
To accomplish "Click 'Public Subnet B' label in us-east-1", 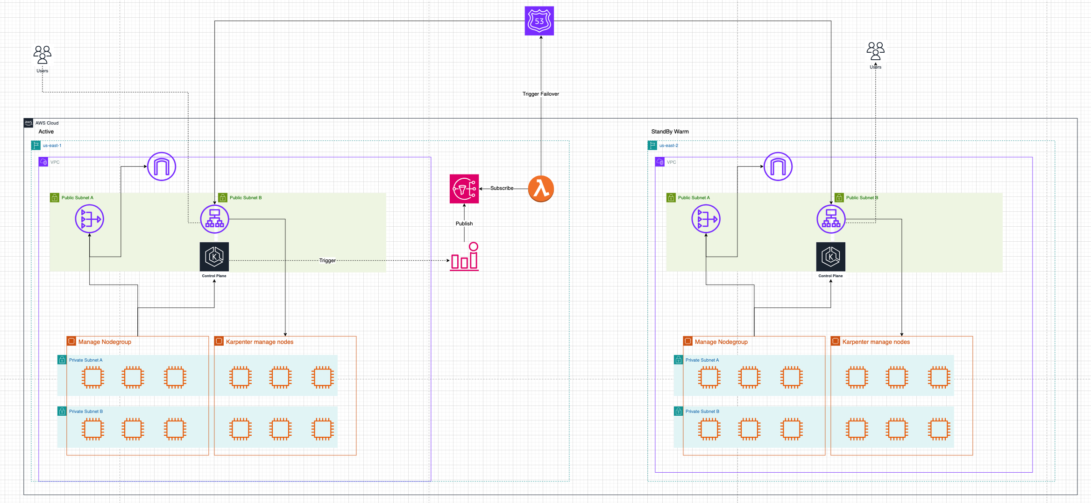I will (x=246, y=198).
